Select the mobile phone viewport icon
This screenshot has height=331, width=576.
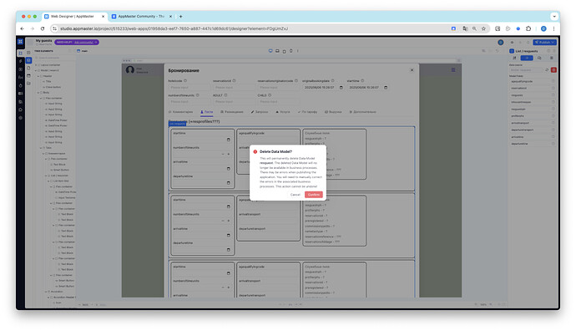pos(291,51)
